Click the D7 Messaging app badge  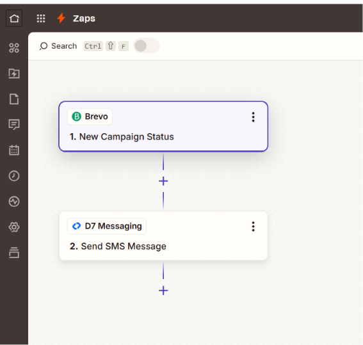click(x=107, y=226)
